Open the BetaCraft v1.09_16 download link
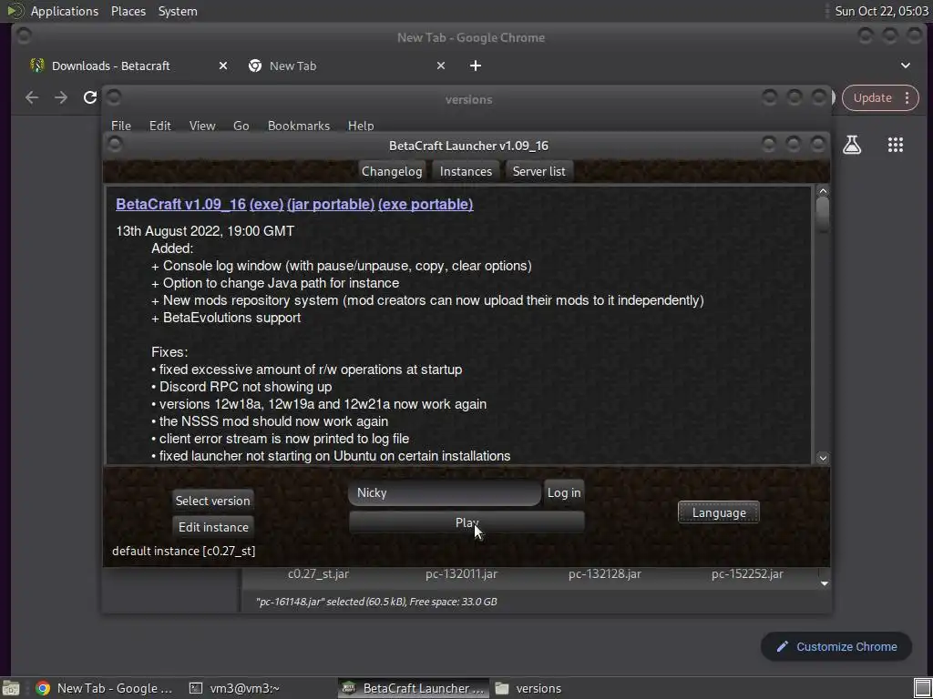933x699 pixels. (181, 204)
